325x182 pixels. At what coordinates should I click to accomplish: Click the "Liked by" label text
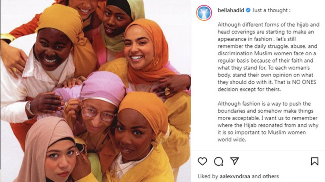tap(208, 176)
